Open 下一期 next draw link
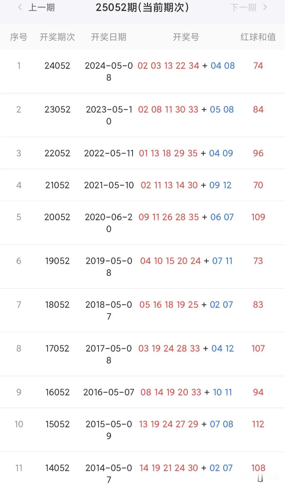 click(x=243, y=7)
